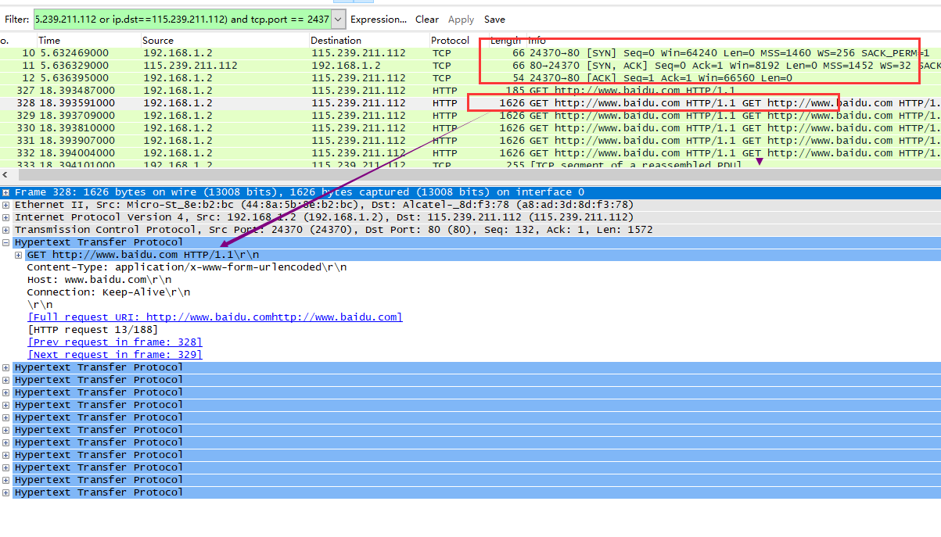Click Save next to the filter bar
Viewport: 941px width, 537px height.
[x=494, y=20]
